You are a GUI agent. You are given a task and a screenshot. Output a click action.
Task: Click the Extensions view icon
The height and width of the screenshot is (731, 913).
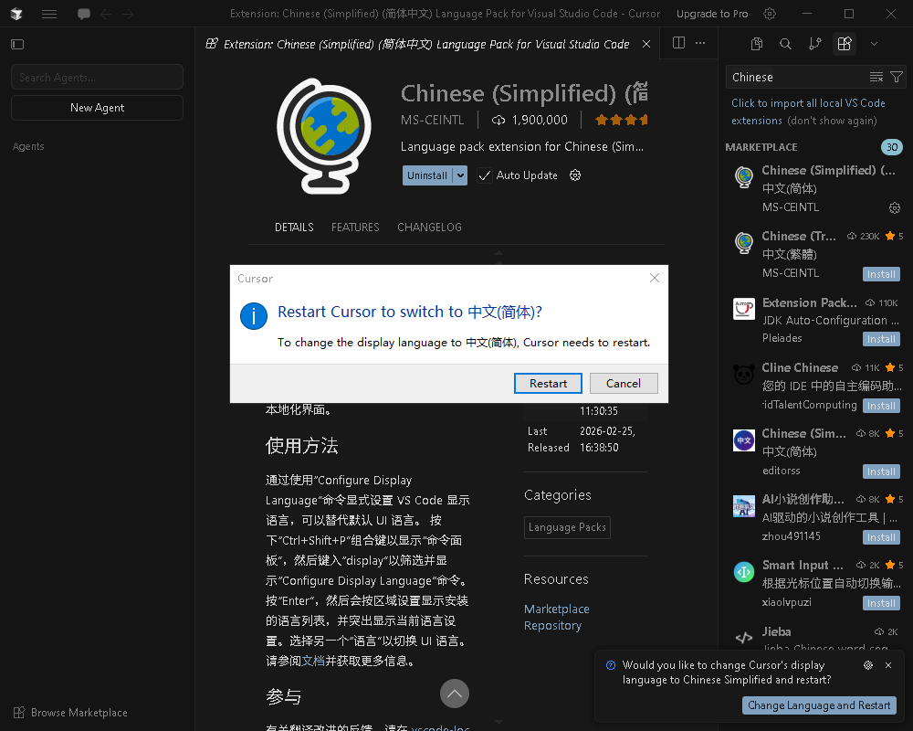[x=845, y=44]
